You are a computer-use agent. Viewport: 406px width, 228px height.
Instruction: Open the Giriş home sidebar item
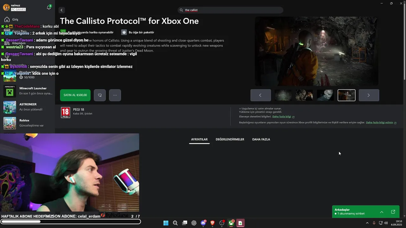click(27, 19)
